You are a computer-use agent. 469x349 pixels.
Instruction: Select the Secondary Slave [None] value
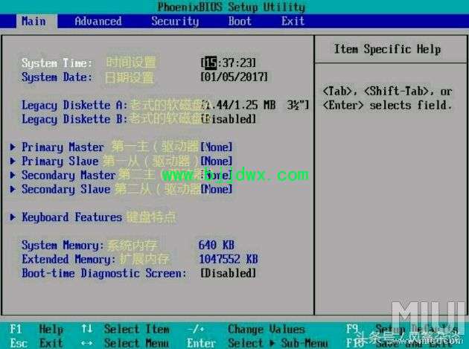pyautogui.click(x=217, y=189)
